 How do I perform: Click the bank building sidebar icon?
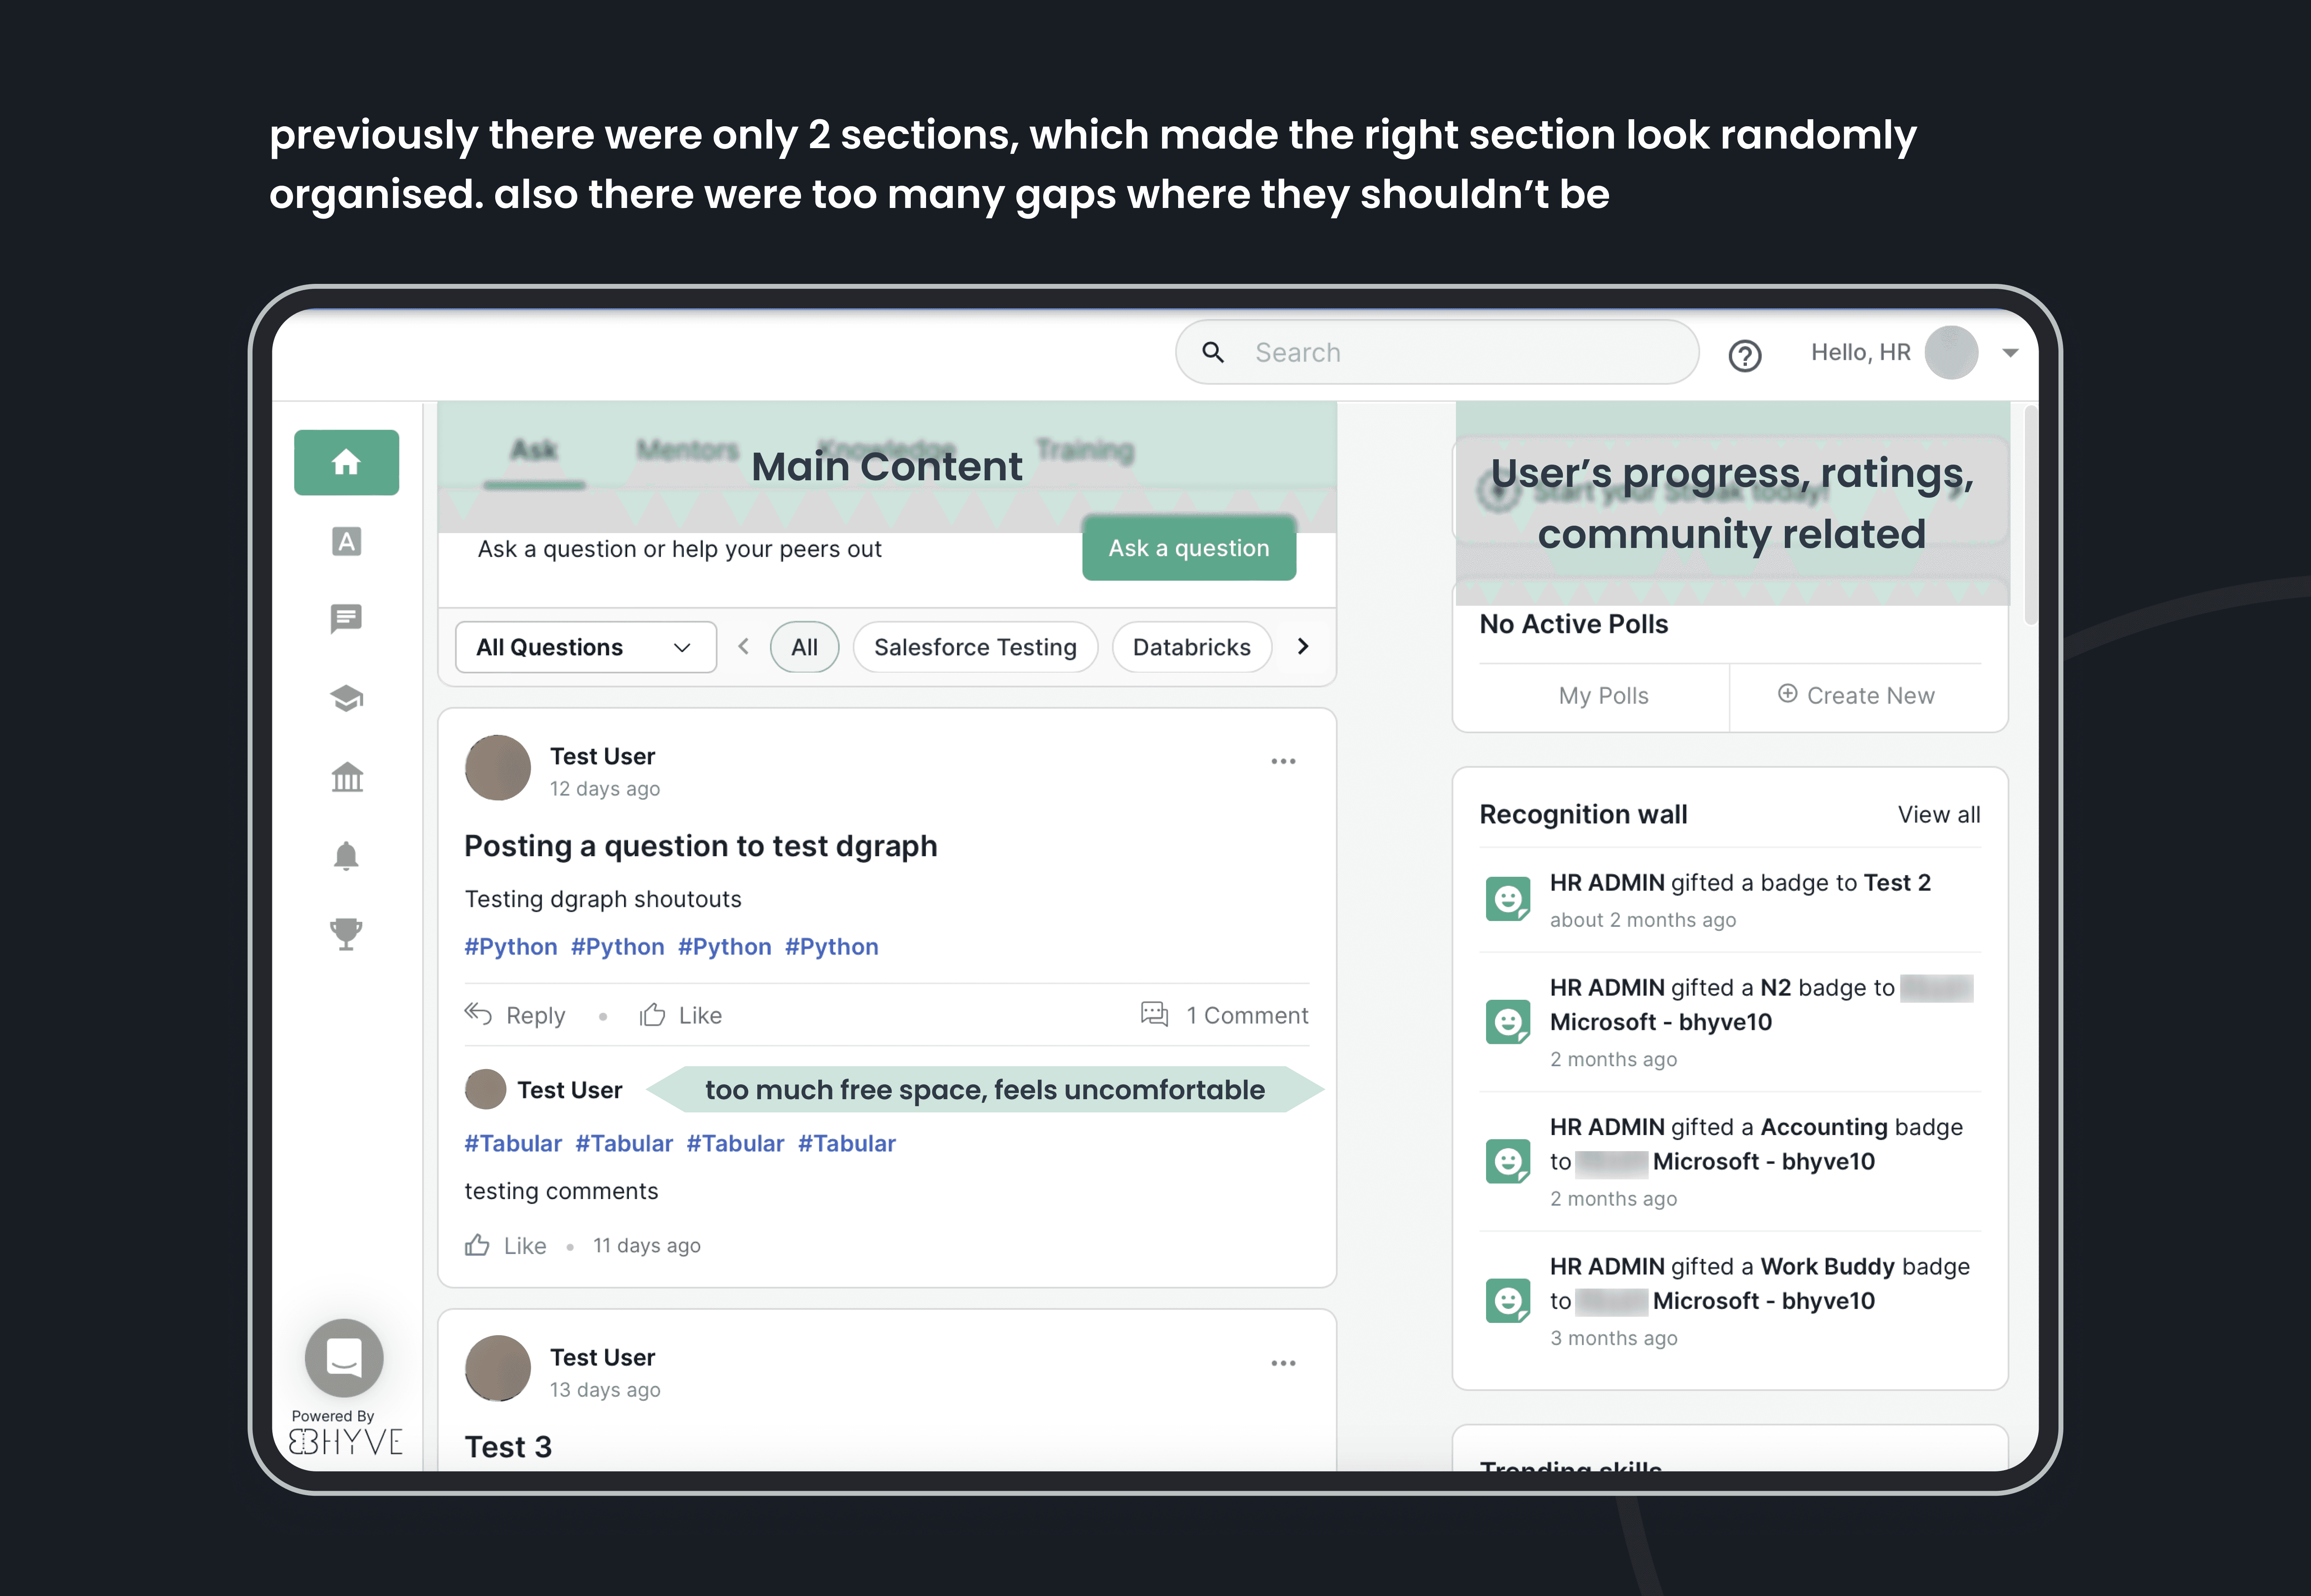(346, 777)
